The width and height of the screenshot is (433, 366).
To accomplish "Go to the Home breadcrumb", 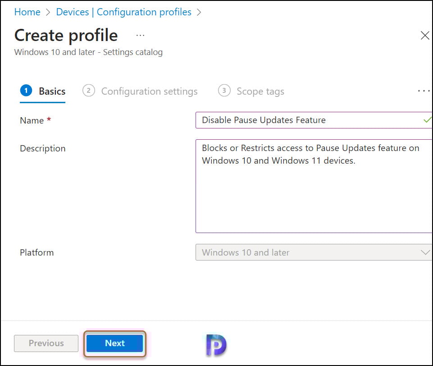I will point(27,12).
